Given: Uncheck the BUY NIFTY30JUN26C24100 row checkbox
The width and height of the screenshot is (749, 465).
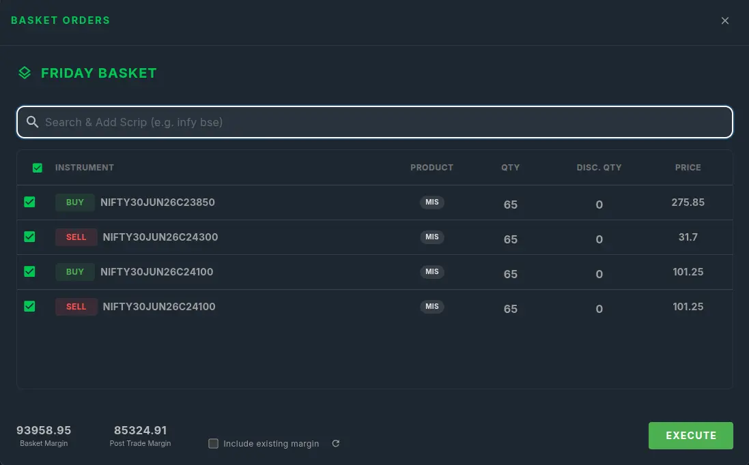Looking at the screenshot, I should (29, 272).
